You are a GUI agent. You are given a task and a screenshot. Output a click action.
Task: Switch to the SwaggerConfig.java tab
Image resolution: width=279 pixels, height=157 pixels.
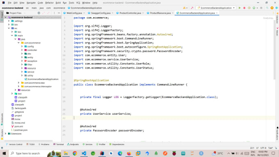click(101, 13)
